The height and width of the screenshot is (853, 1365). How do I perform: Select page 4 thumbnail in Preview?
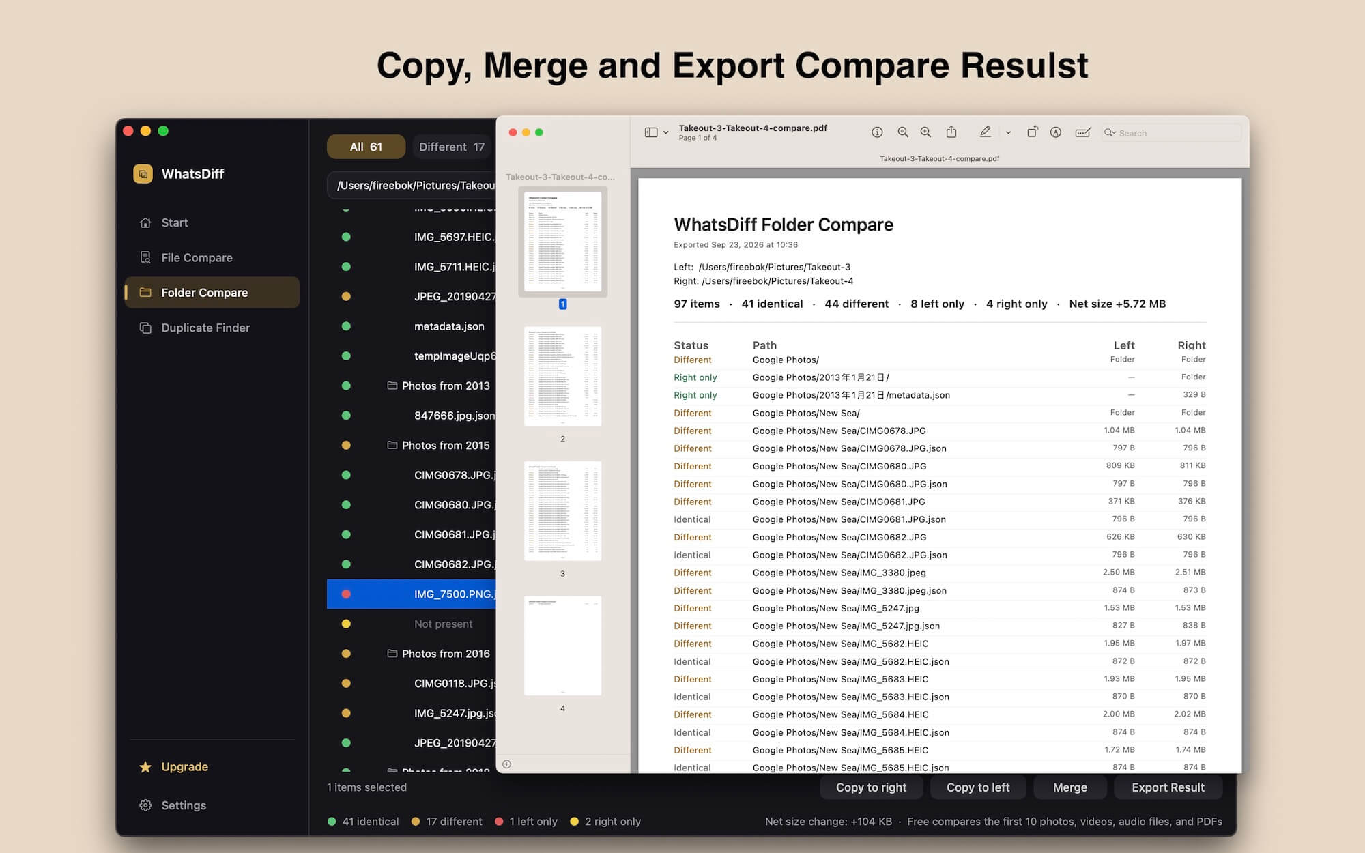(562, 646)
